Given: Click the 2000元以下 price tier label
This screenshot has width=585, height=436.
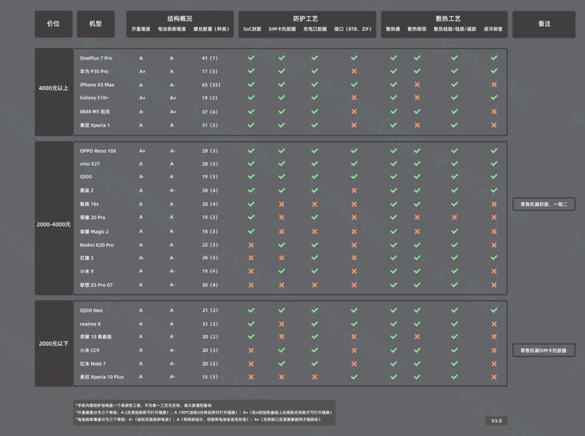Looking at the screenshot, I should pyautogui.click(x=53, y=344).
